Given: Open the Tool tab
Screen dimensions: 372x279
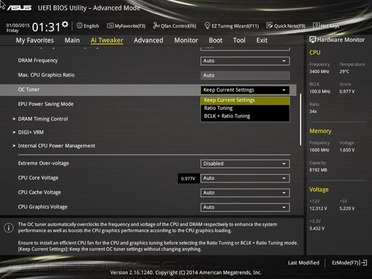Looking at the screenshot, I should click(239, 40).
